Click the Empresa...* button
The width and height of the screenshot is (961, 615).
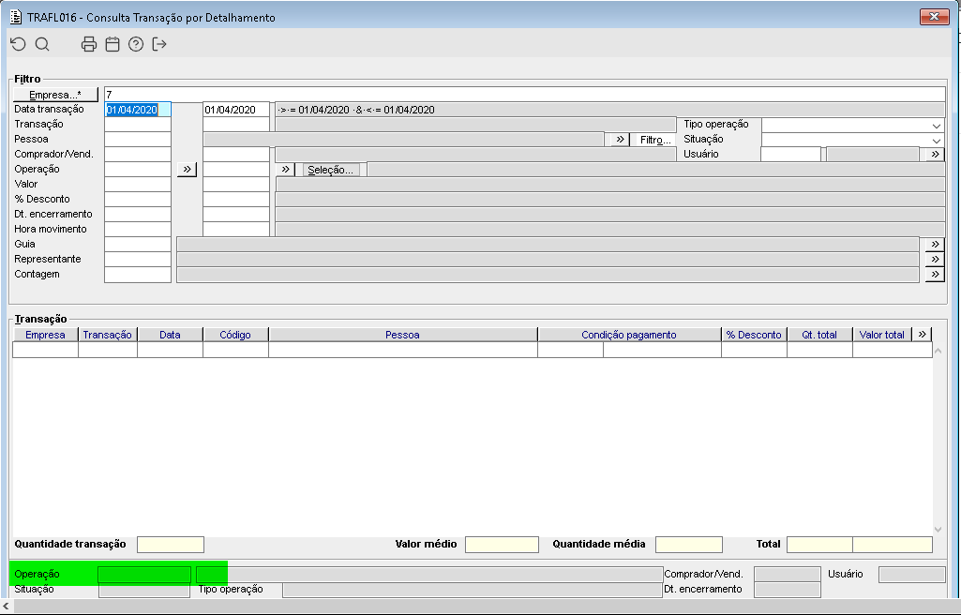click(x=55, y=95)
